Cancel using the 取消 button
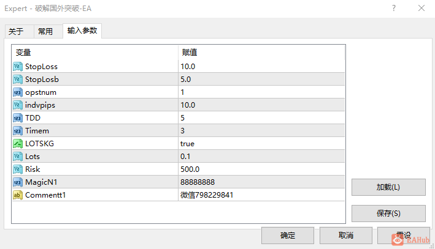Viewport: 435px width, 249px height. click(345, 236)
